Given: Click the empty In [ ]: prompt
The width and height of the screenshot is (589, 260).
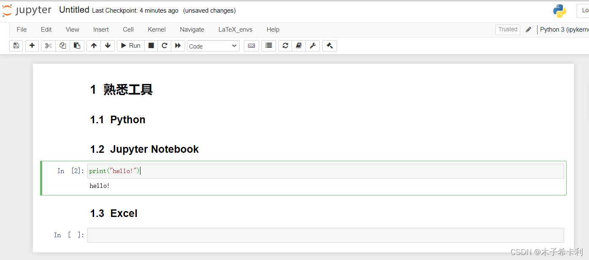Looking at the screenshot, I should (69, 235).
